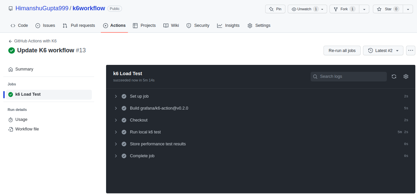Click the pin icon in the Pin button

271,9
